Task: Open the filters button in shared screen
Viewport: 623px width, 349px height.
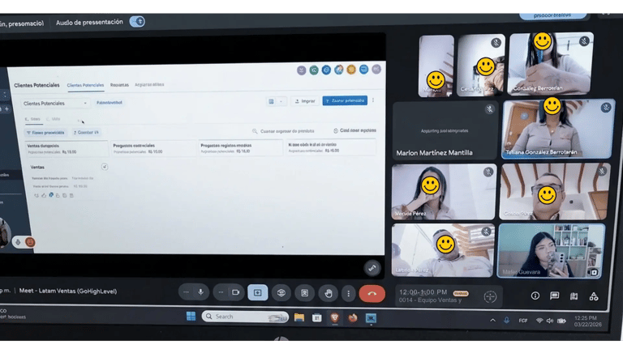Action: 45,133
